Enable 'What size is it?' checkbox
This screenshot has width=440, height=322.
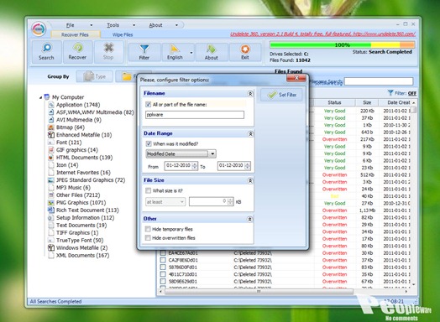point(148,190)
